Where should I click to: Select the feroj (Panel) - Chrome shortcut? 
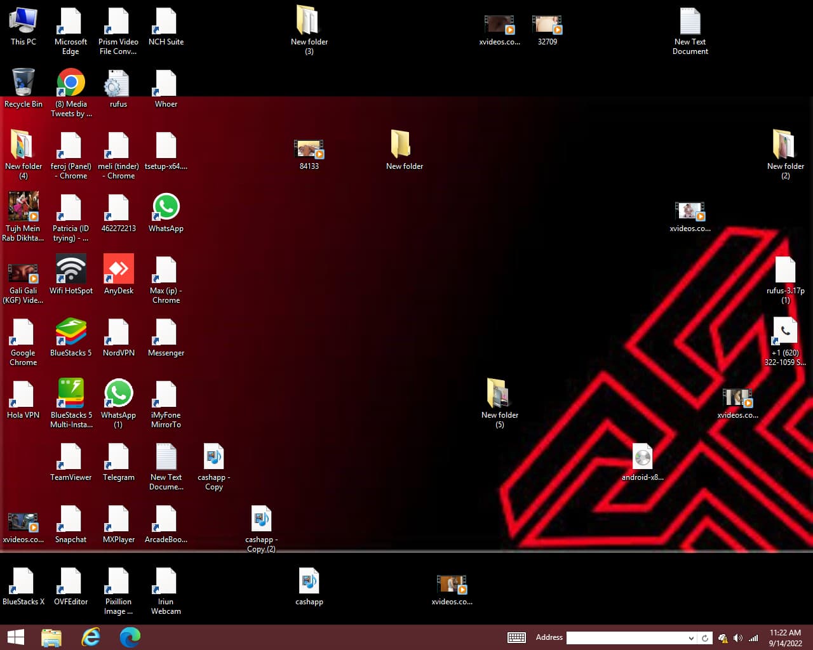(x=71, y=156)
